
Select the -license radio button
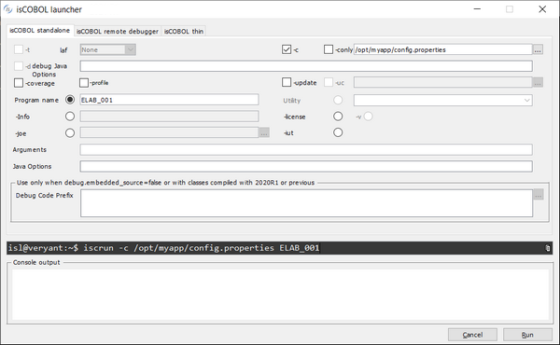click(x=338, y=117)
